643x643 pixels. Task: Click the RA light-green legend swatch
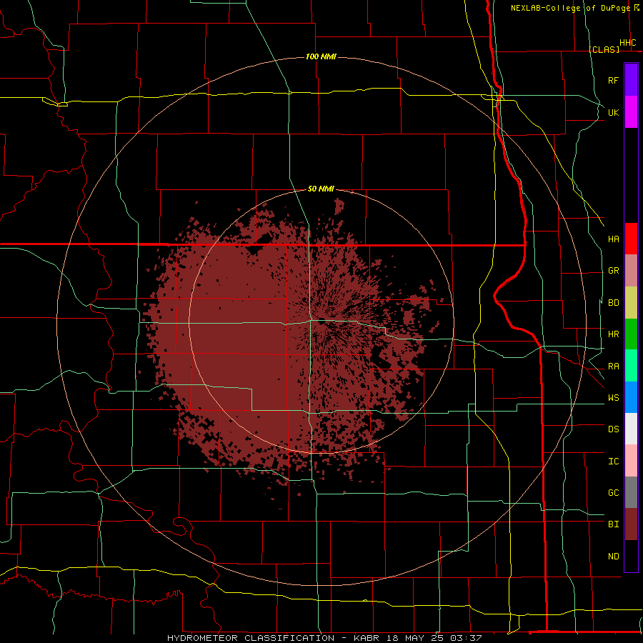[631, 366]
